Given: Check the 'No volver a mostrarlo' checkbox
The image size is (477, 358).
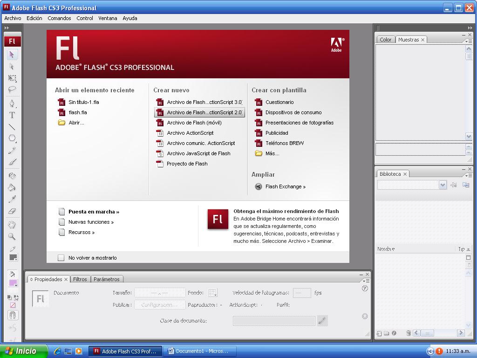Looking at the screenshot, I should 61,258.
